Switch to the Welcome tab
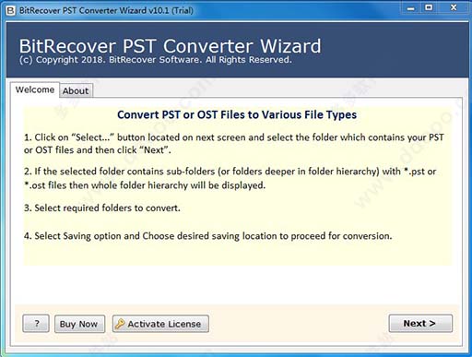 (35, 89)
